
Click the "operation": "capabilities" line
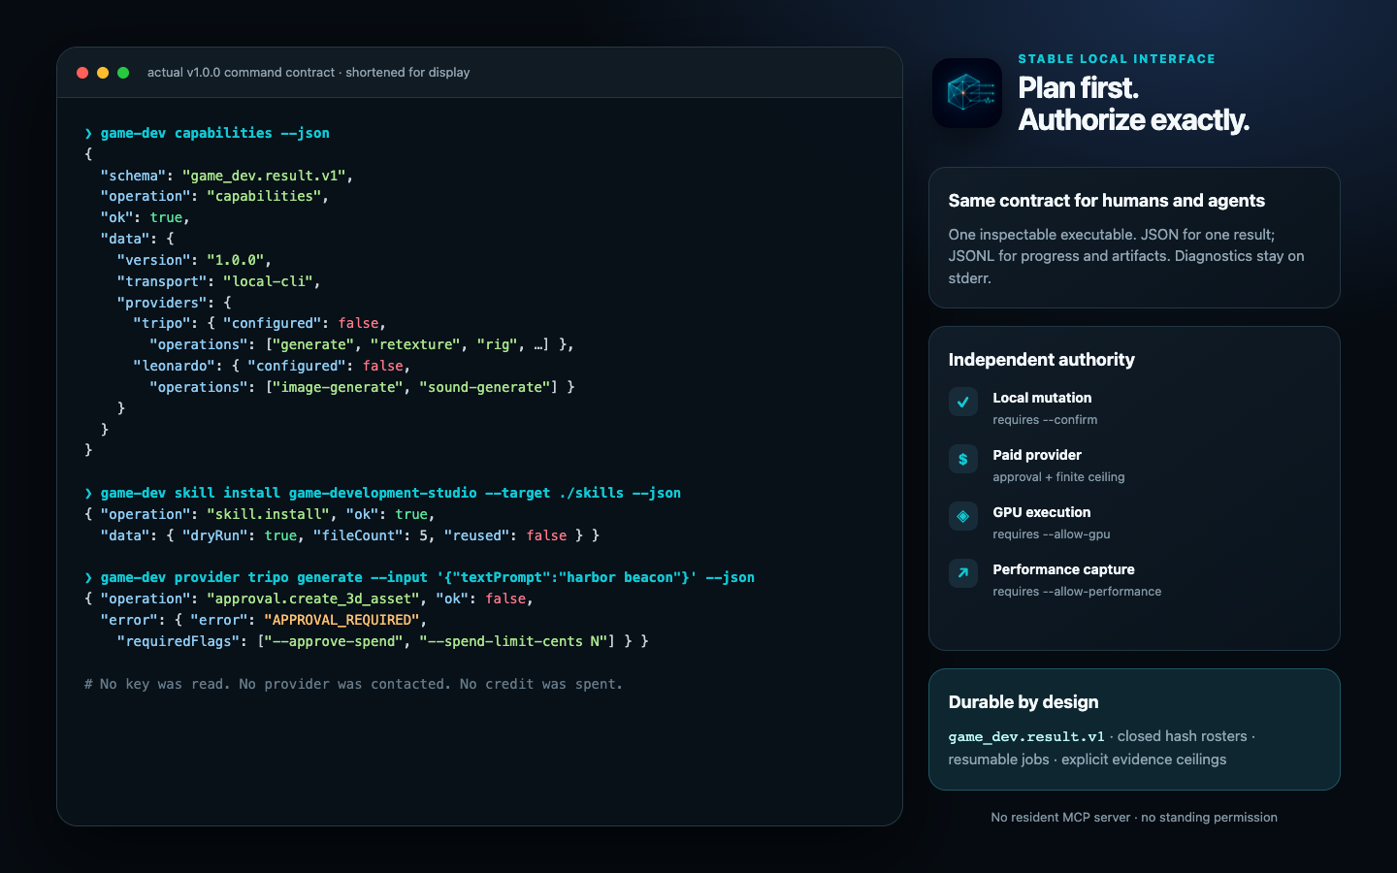tap(214, 196)
